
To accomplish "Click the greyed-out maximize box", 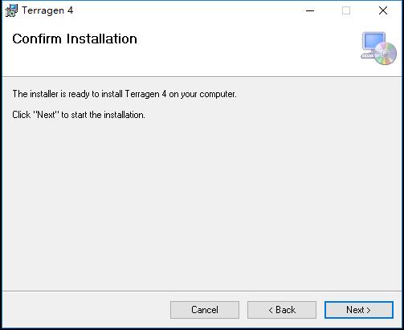I will [346, 10].
